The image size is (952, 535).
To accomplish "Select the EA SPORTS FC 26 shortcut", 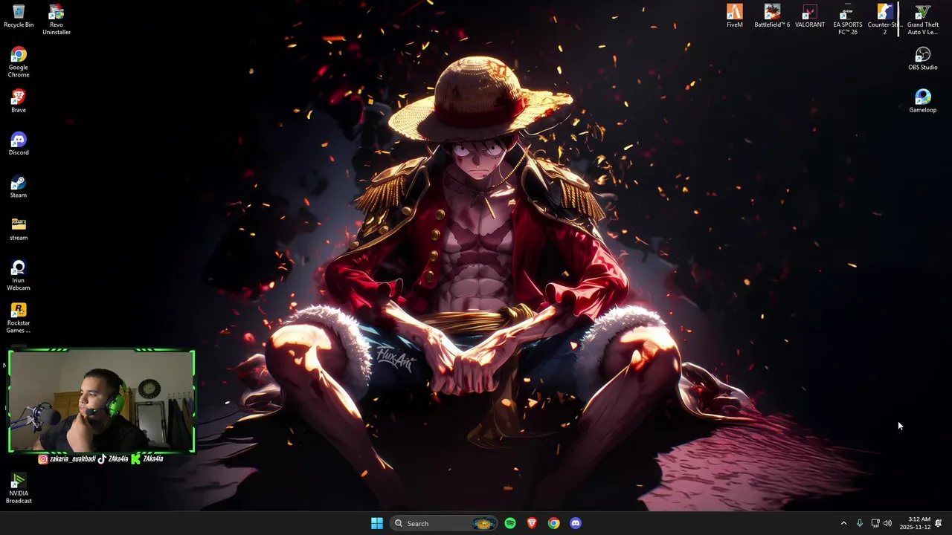I will tap(847, 19).
